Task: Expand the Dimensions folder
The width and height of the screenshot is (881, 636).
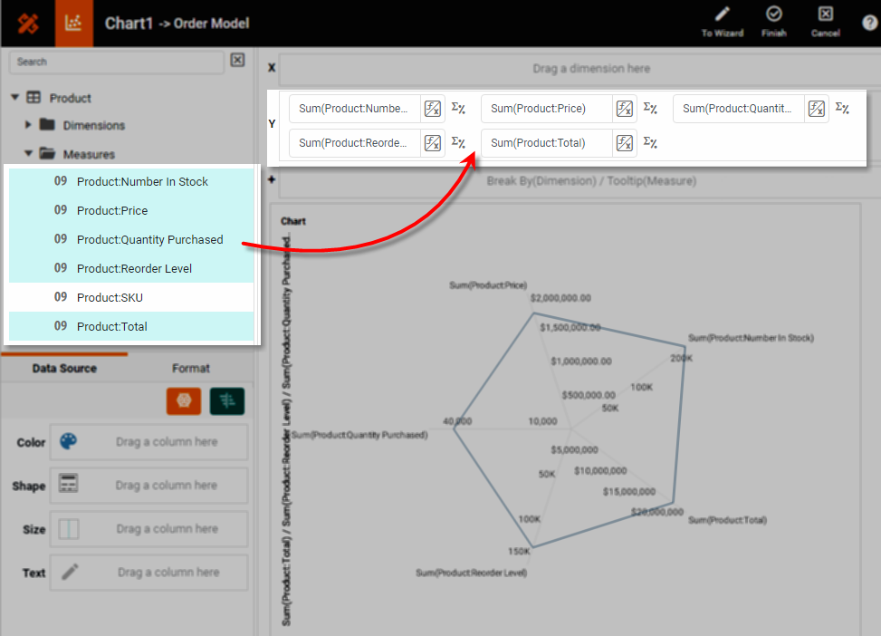Action: [x=28, y=125]
